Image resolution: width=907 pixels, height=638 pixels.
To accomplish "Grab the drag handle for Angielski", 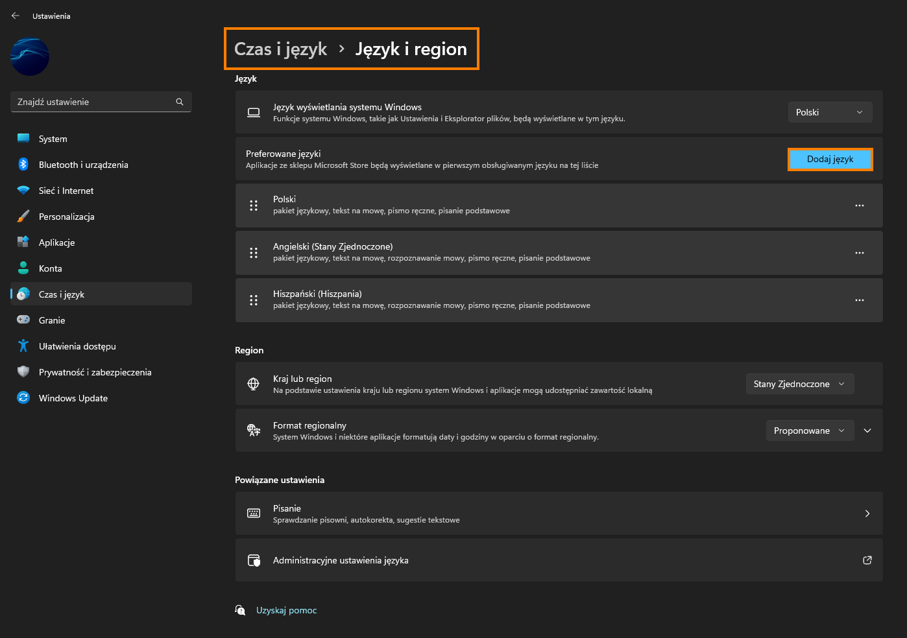I will tap(254, 253).
